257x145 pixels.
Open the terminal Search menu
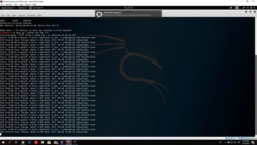click(22, 15)
